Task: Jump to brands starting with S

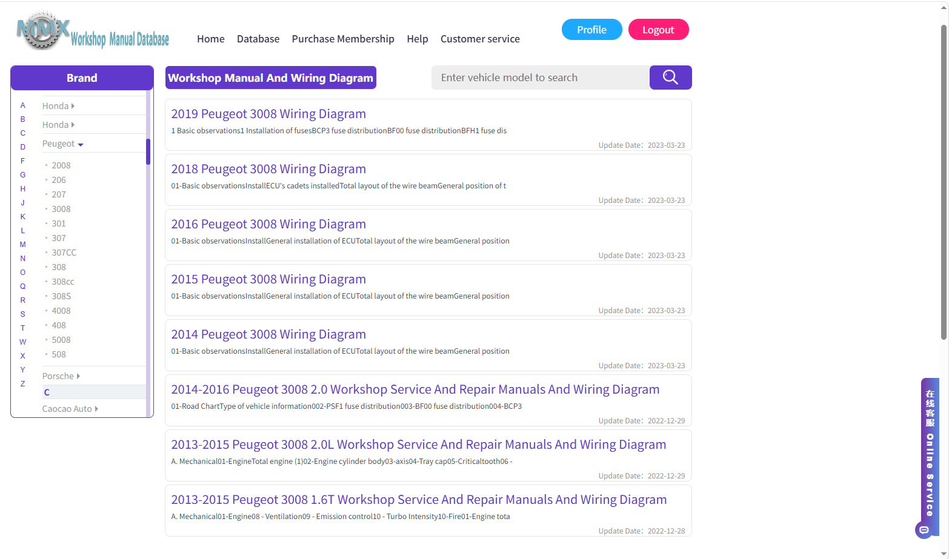Action: (23, 314)
